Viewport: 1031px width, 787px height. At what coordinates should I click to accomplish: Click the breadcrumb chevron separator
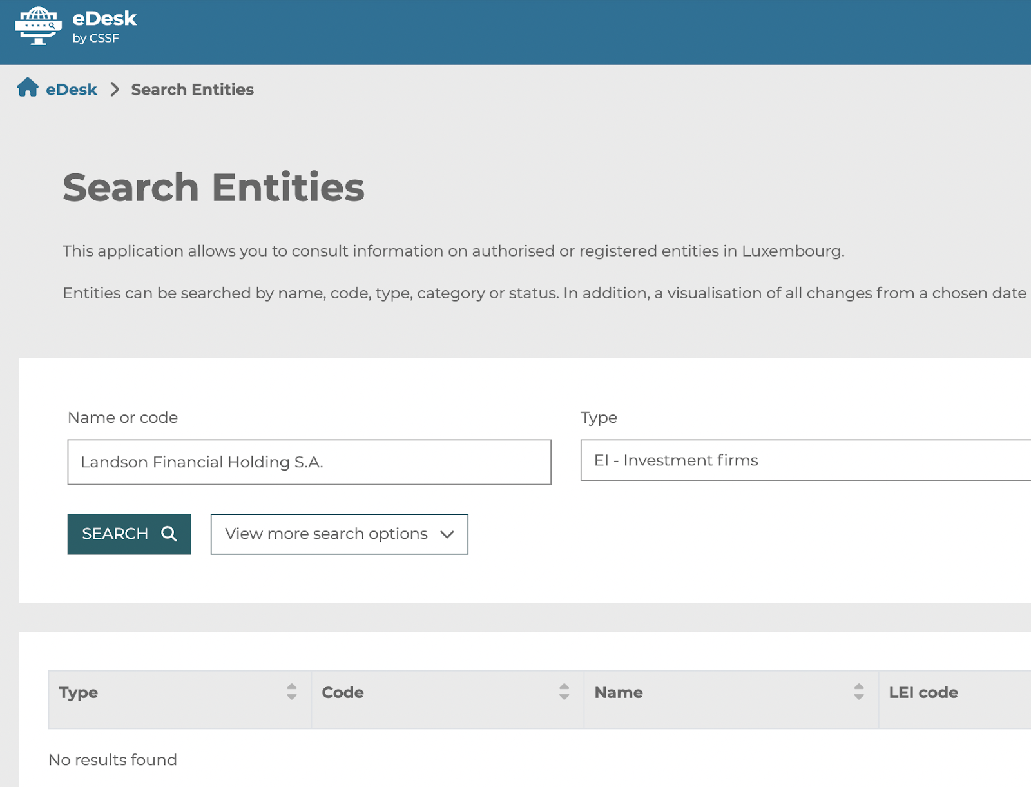tap(115, 90)
